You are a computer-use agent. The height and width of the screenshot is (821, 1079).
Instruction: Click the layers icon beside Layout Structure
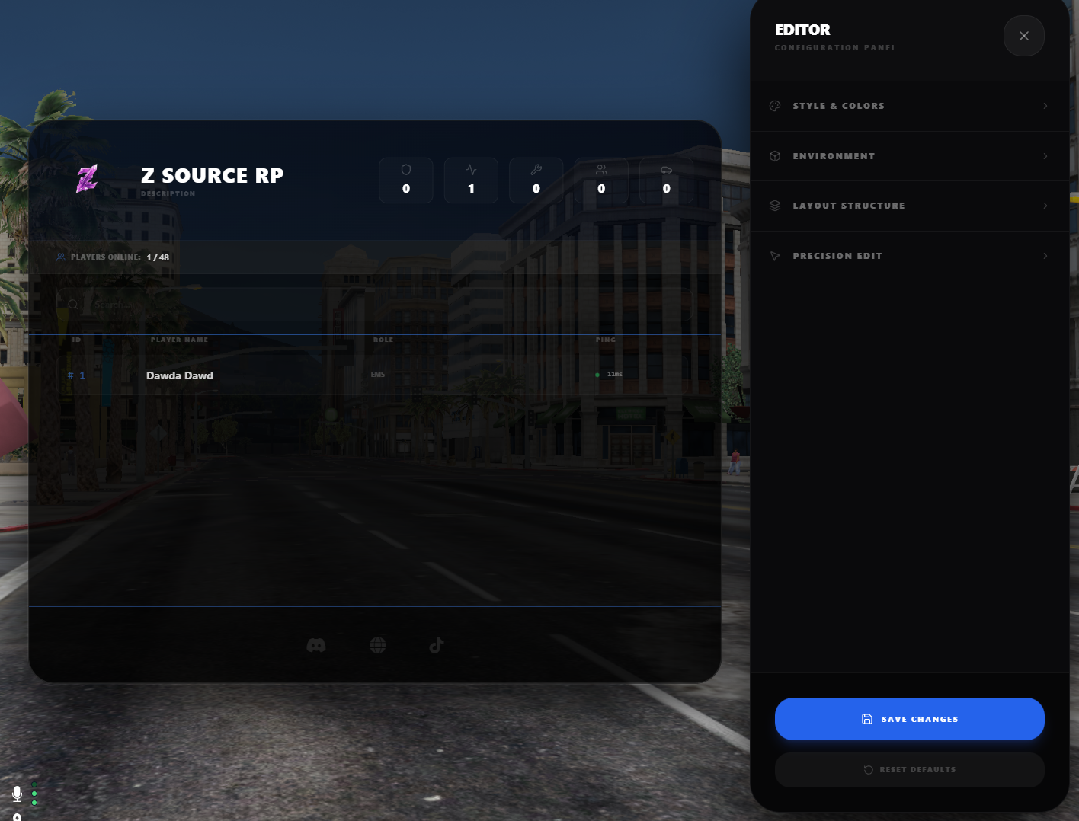click(775, 206)
